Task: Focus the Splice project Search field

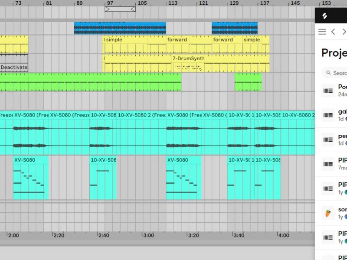Action: (334, 73)
